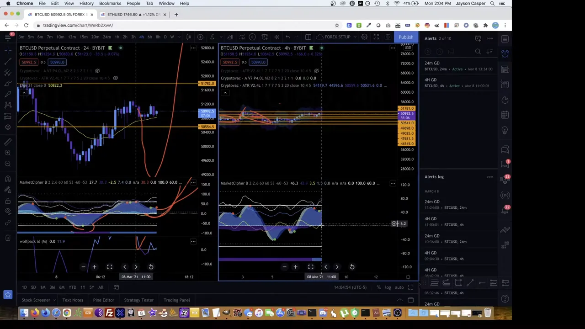Open chart settings gear in top toolbar
Screen dimensions: 585x329
(x=364, y=37)
